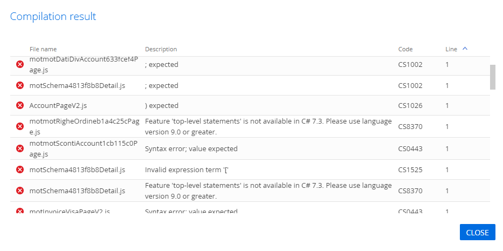Viewport: 503px width, 251px height.
Task: Select the AccountPageV2.js file name
Action: (x=58, y=105)
